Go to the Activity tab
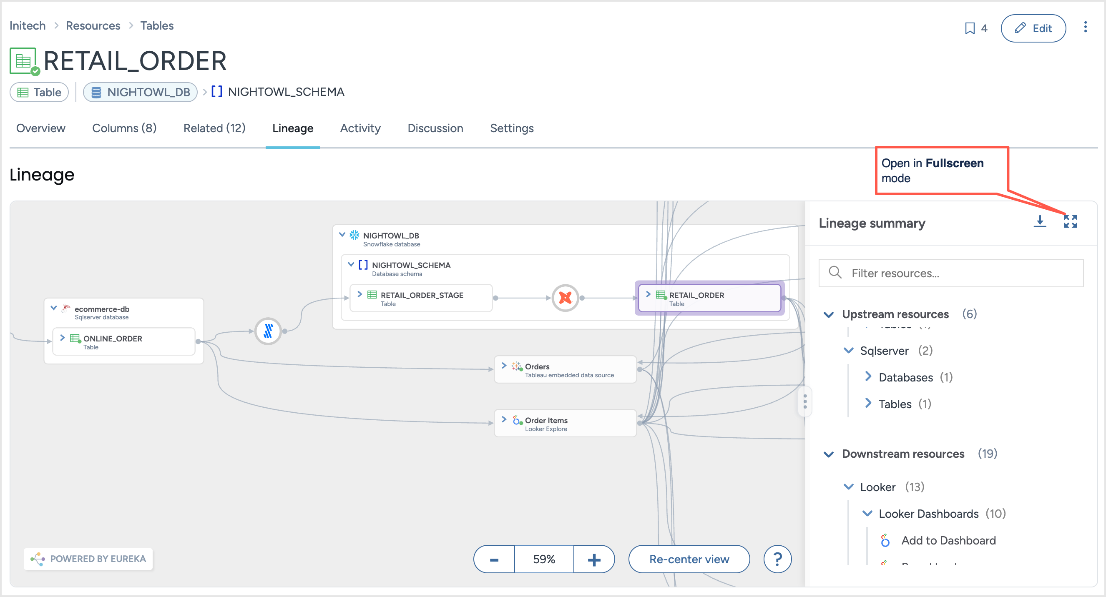 click(x=360, y=128)
